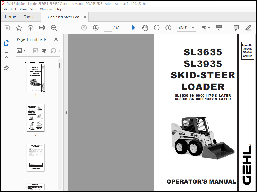Click the total pages 82 label
Image resolution: width=257 pixels, height=192 pixels.
(118, 28)
